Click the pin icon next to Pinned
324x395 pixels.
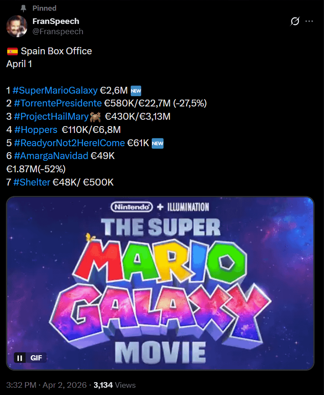click(x=23, y=8)
